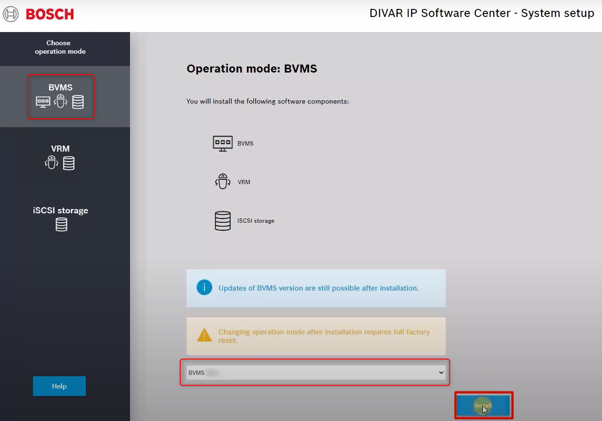
Task: Click the red BOSCH wordmark
Action: click(x=50, y=14)
